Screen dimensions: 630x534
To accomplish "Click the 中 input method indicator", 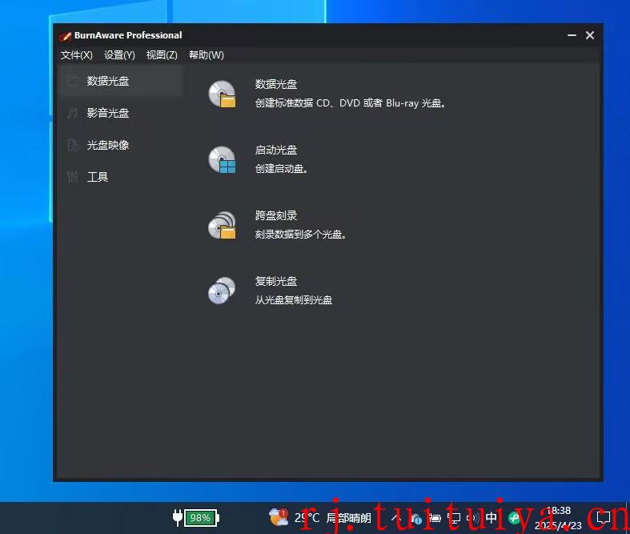I will (491, 517).
